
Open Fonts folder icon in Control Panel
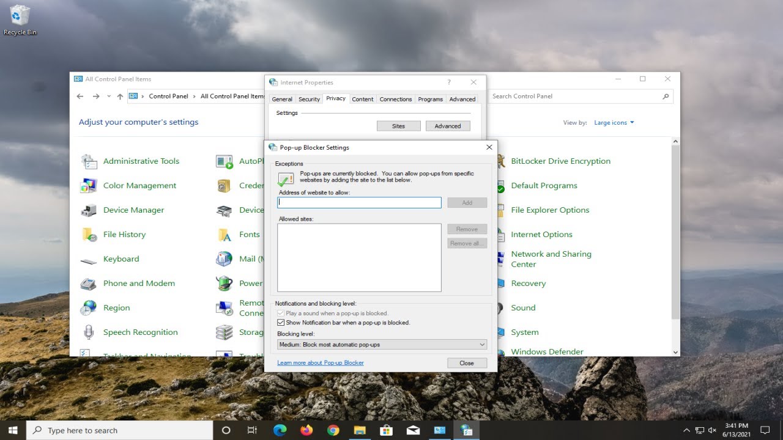[x=225, y=235]
